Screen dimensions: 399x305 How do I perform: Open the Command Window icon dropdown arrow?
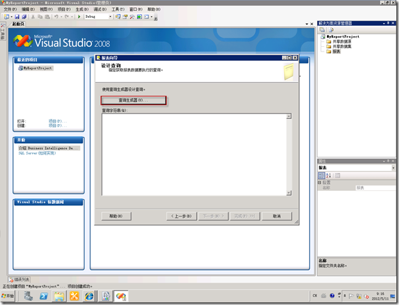point(152,17)
